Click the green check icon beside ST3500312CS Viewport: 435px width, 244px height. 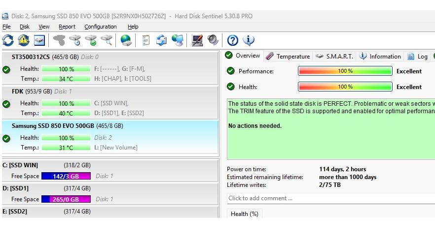pos(6,70)
